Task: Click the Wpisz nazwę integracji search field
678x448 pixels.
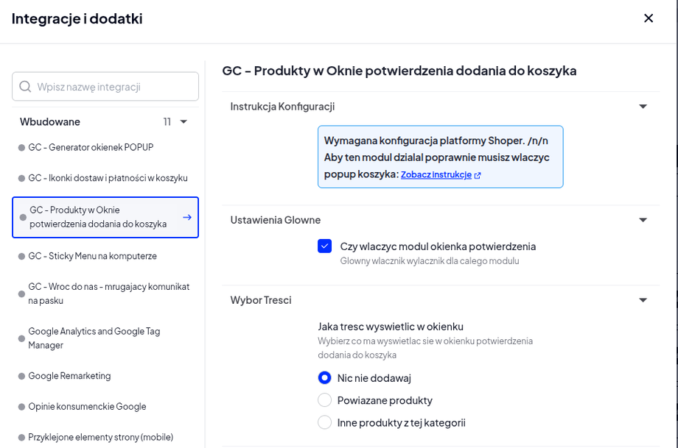Action: click(105, 86)
